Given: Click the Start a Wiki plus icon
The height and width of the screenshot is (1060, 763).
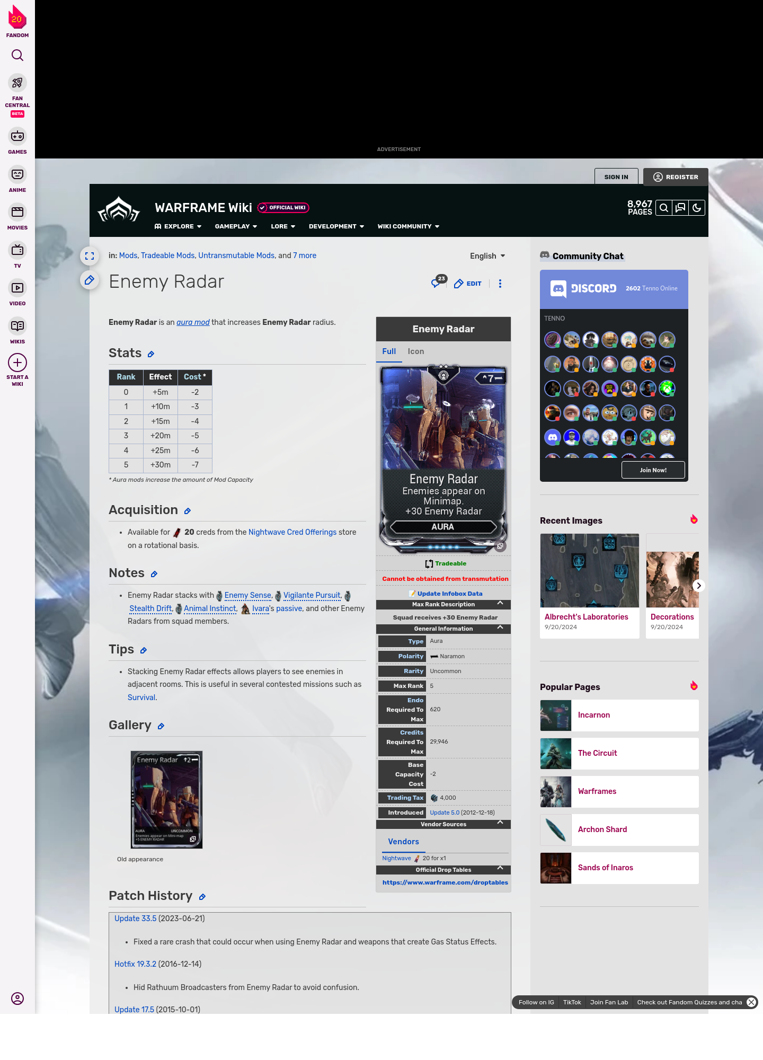Looking at the screenshot, I should tap(17, 363).
